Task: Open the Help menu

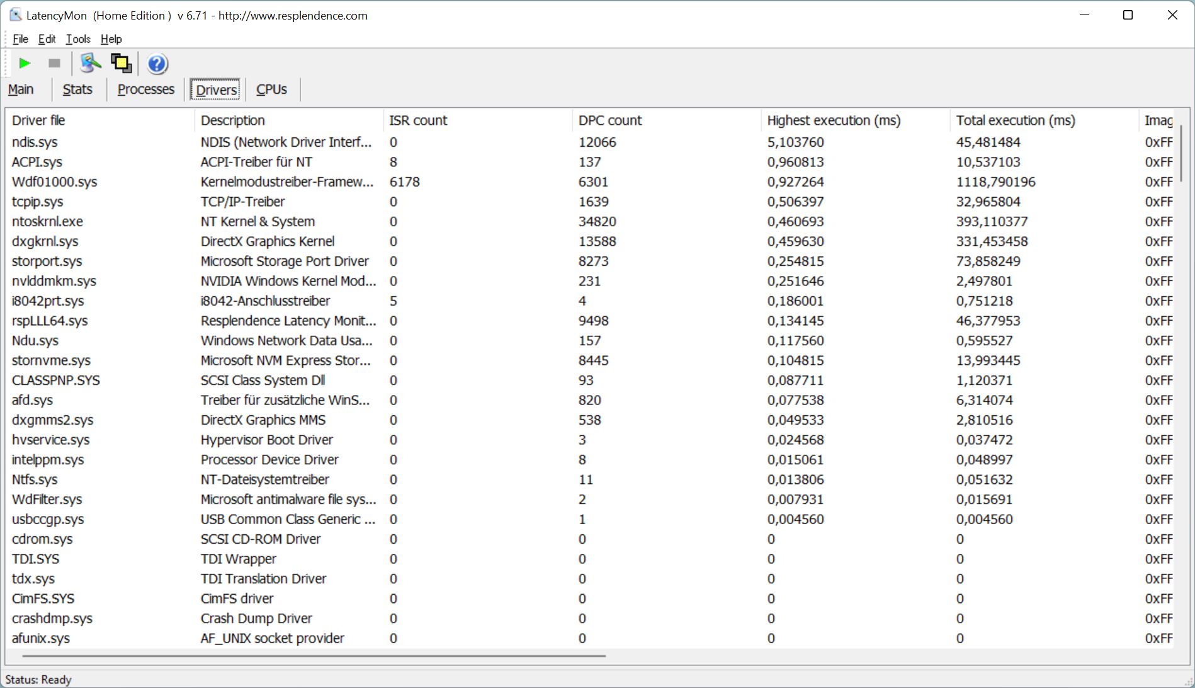Action: tap(111, 39)
